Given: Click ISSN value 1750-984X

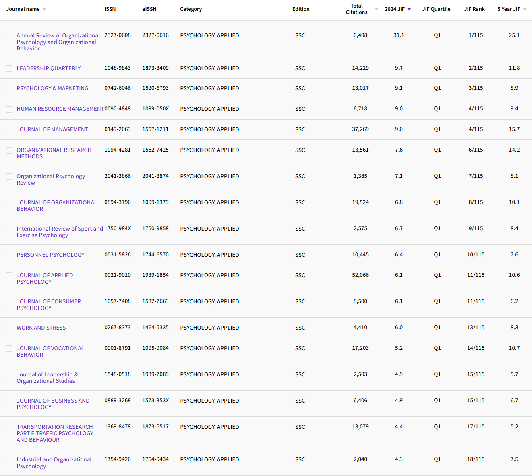Looking at the screenshot, I should point(118,229).
